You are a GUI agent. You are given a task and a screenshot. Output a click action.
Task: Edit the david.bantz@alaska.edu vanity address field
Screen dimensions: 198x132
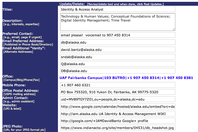pos(118,50)
